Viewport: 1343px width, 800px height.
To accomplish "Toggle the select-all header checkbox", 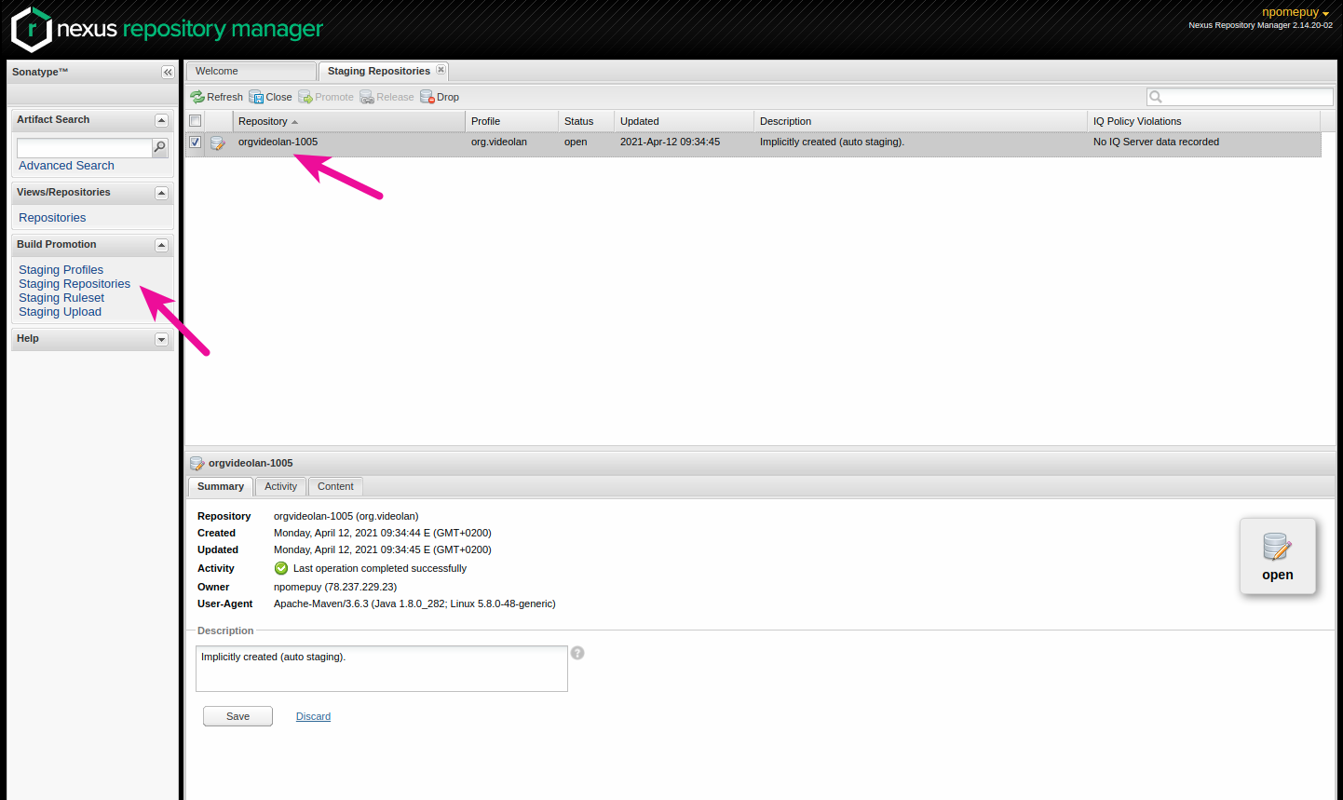I will click(x=195, y=121).
